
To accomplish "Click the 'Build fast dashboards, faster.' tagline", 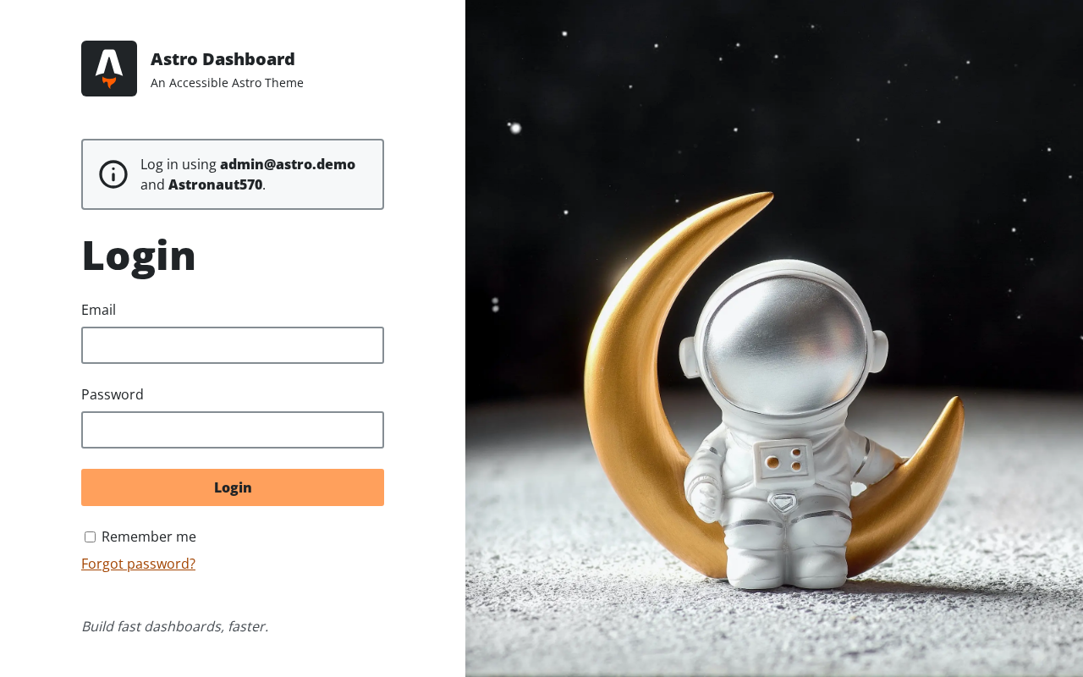I will [174, 626].
